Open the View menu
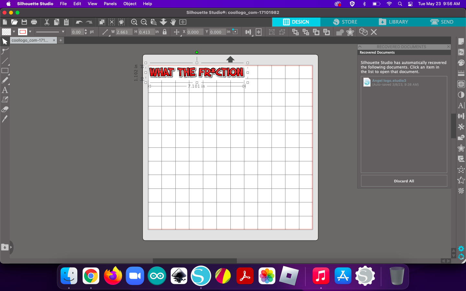Image resolution: width=466 pixels, height=291 pixels. click(x=93, y=4)
